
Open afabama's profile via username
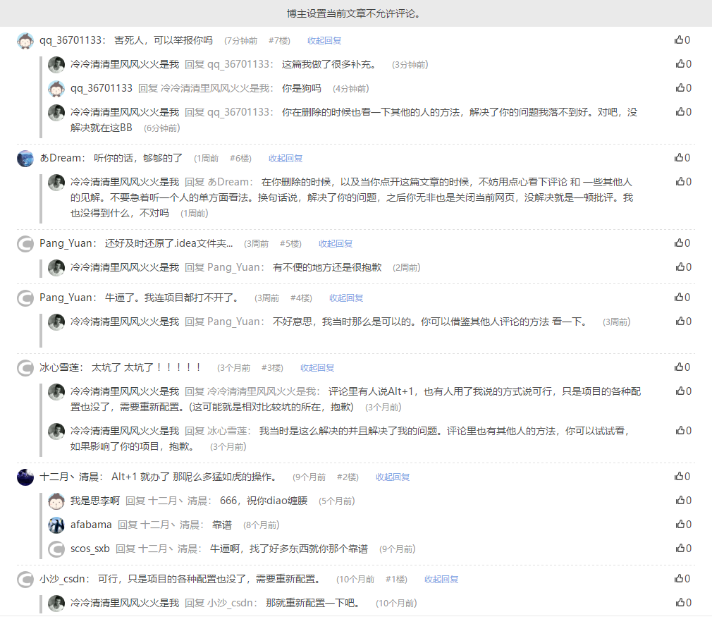91,525
